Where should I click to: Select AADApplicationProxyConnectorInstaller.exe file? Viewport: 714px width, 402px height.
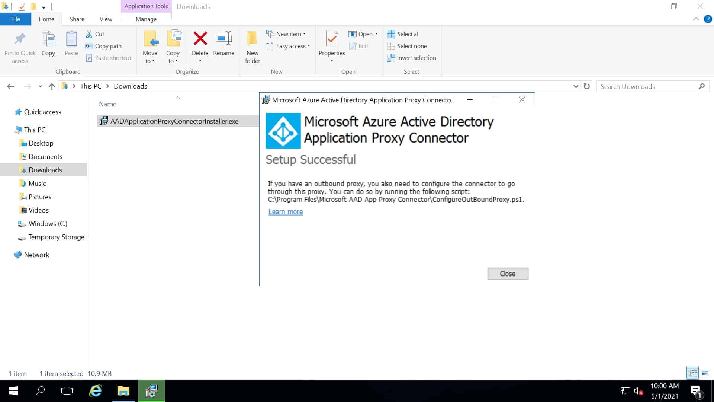pos(178,121)
